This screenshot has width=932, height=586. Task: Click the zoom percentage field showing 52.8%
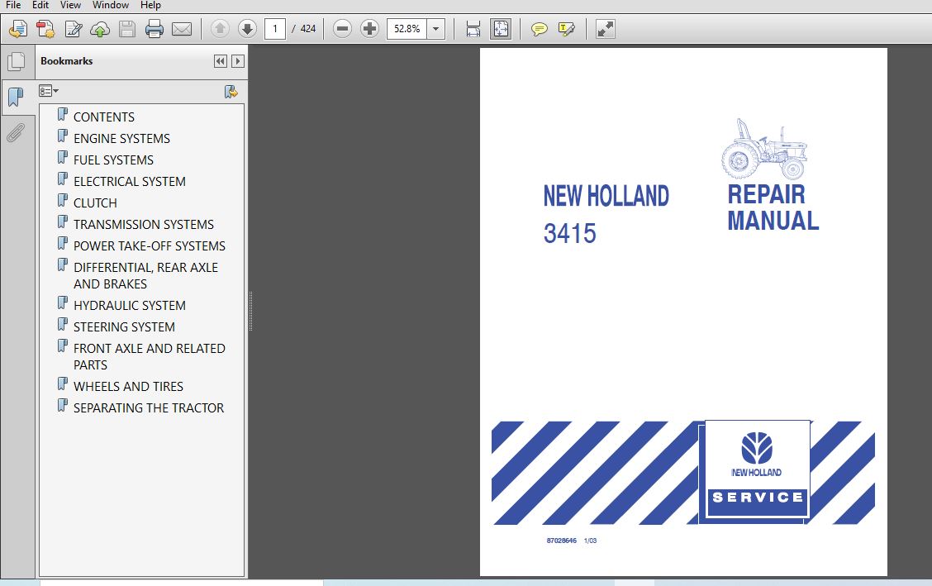click(x=407, y=29)
